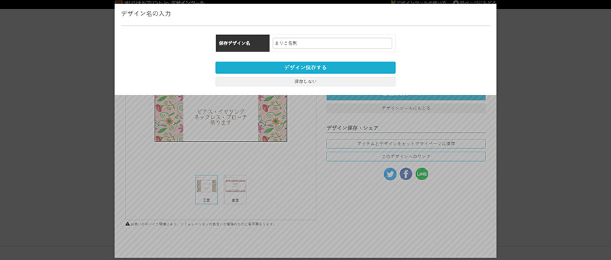611x260 pixels.
Task: Share design via Facebook icon
Action: click(406, 174)
